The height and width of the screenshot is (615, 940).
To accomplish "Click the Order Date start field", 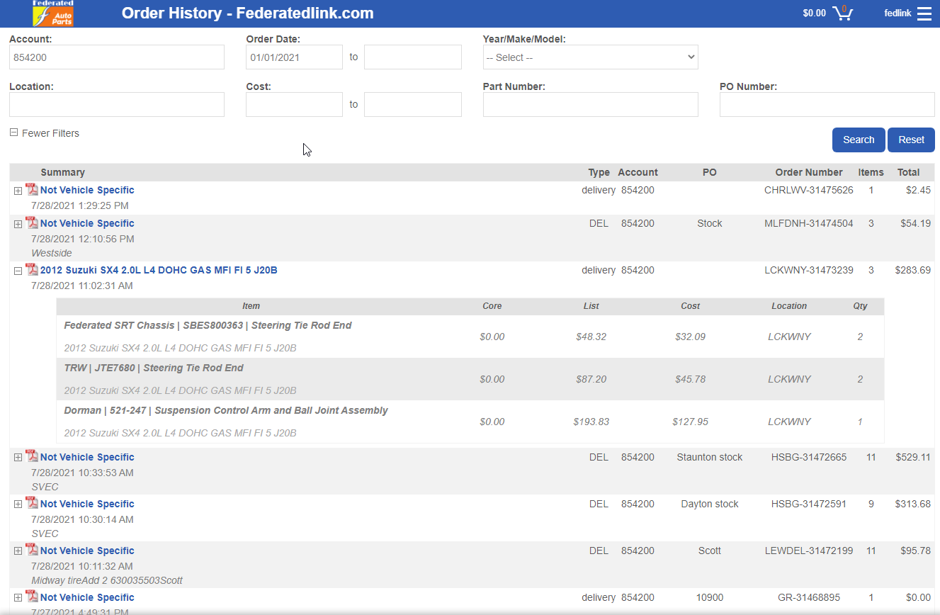I will pyautogui.click(x=294, y=57).
